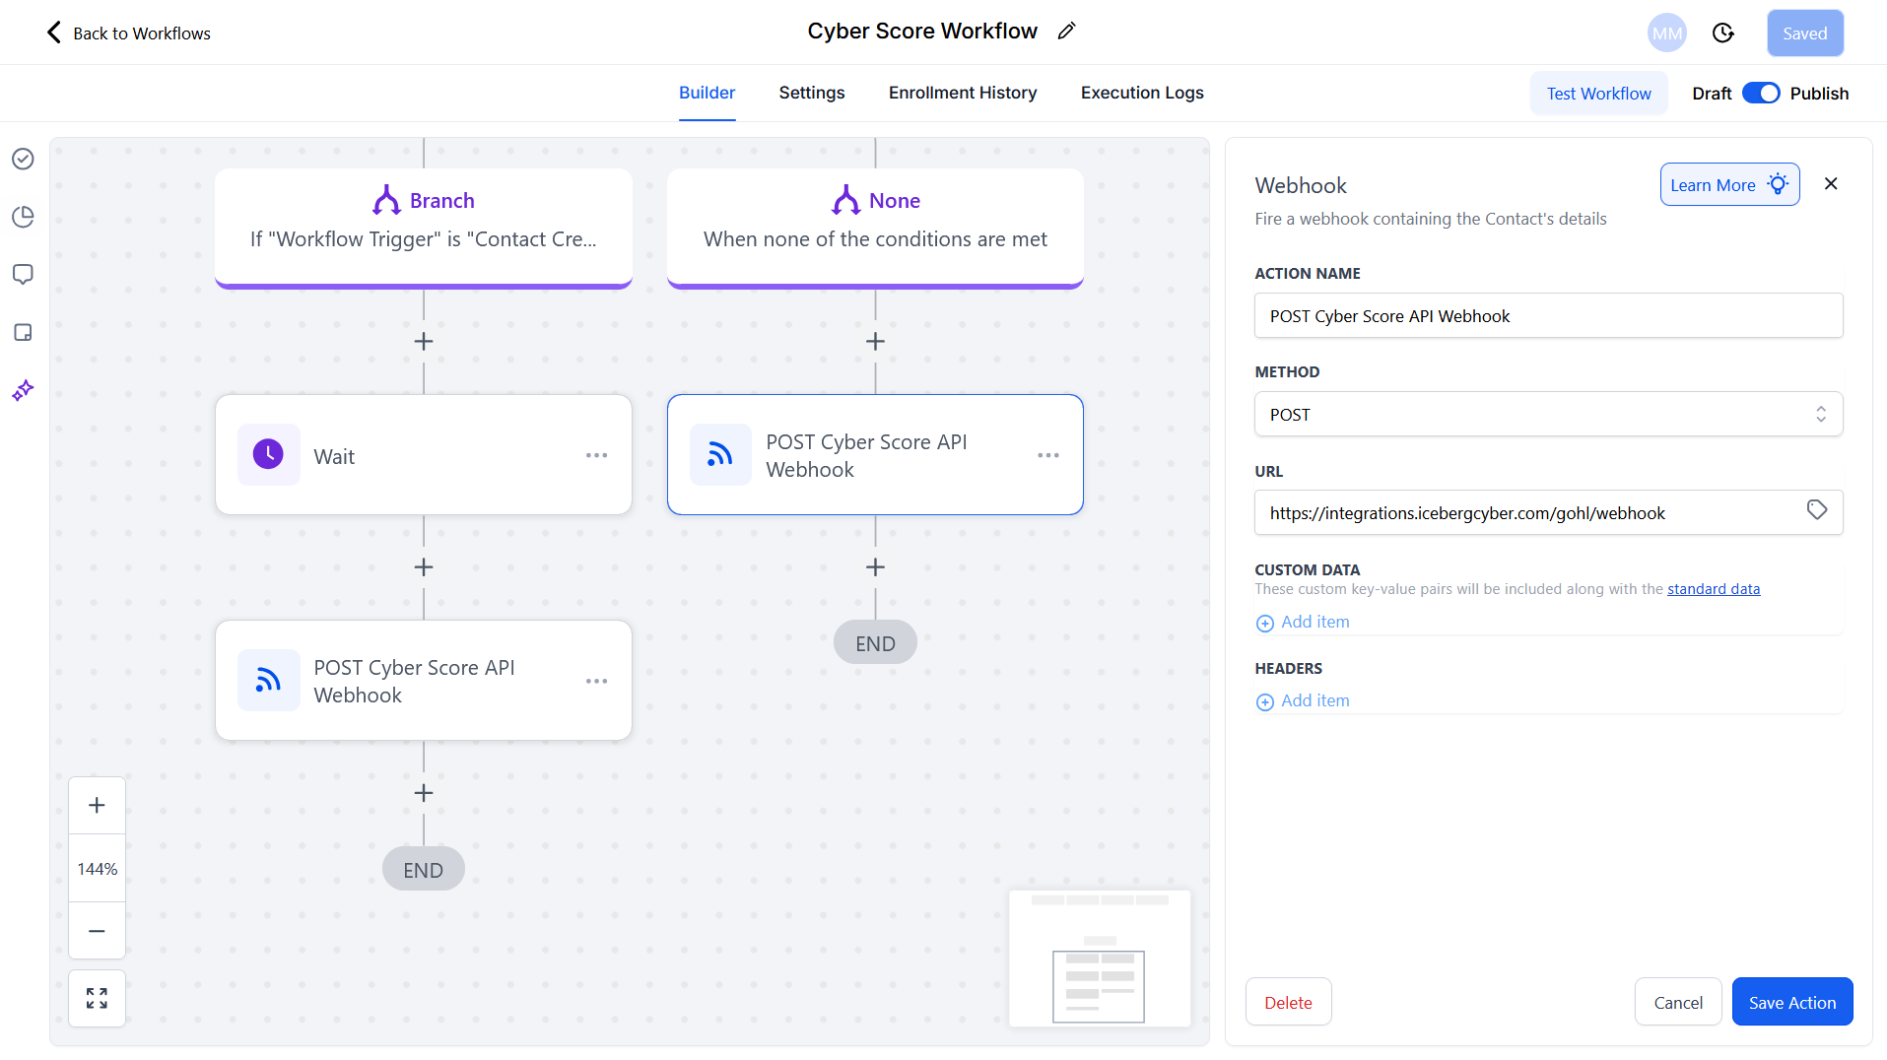The height and width of the screenshot is (1060, 1887).
Task: Click the Action Name input field
Action: [1548, 316]
